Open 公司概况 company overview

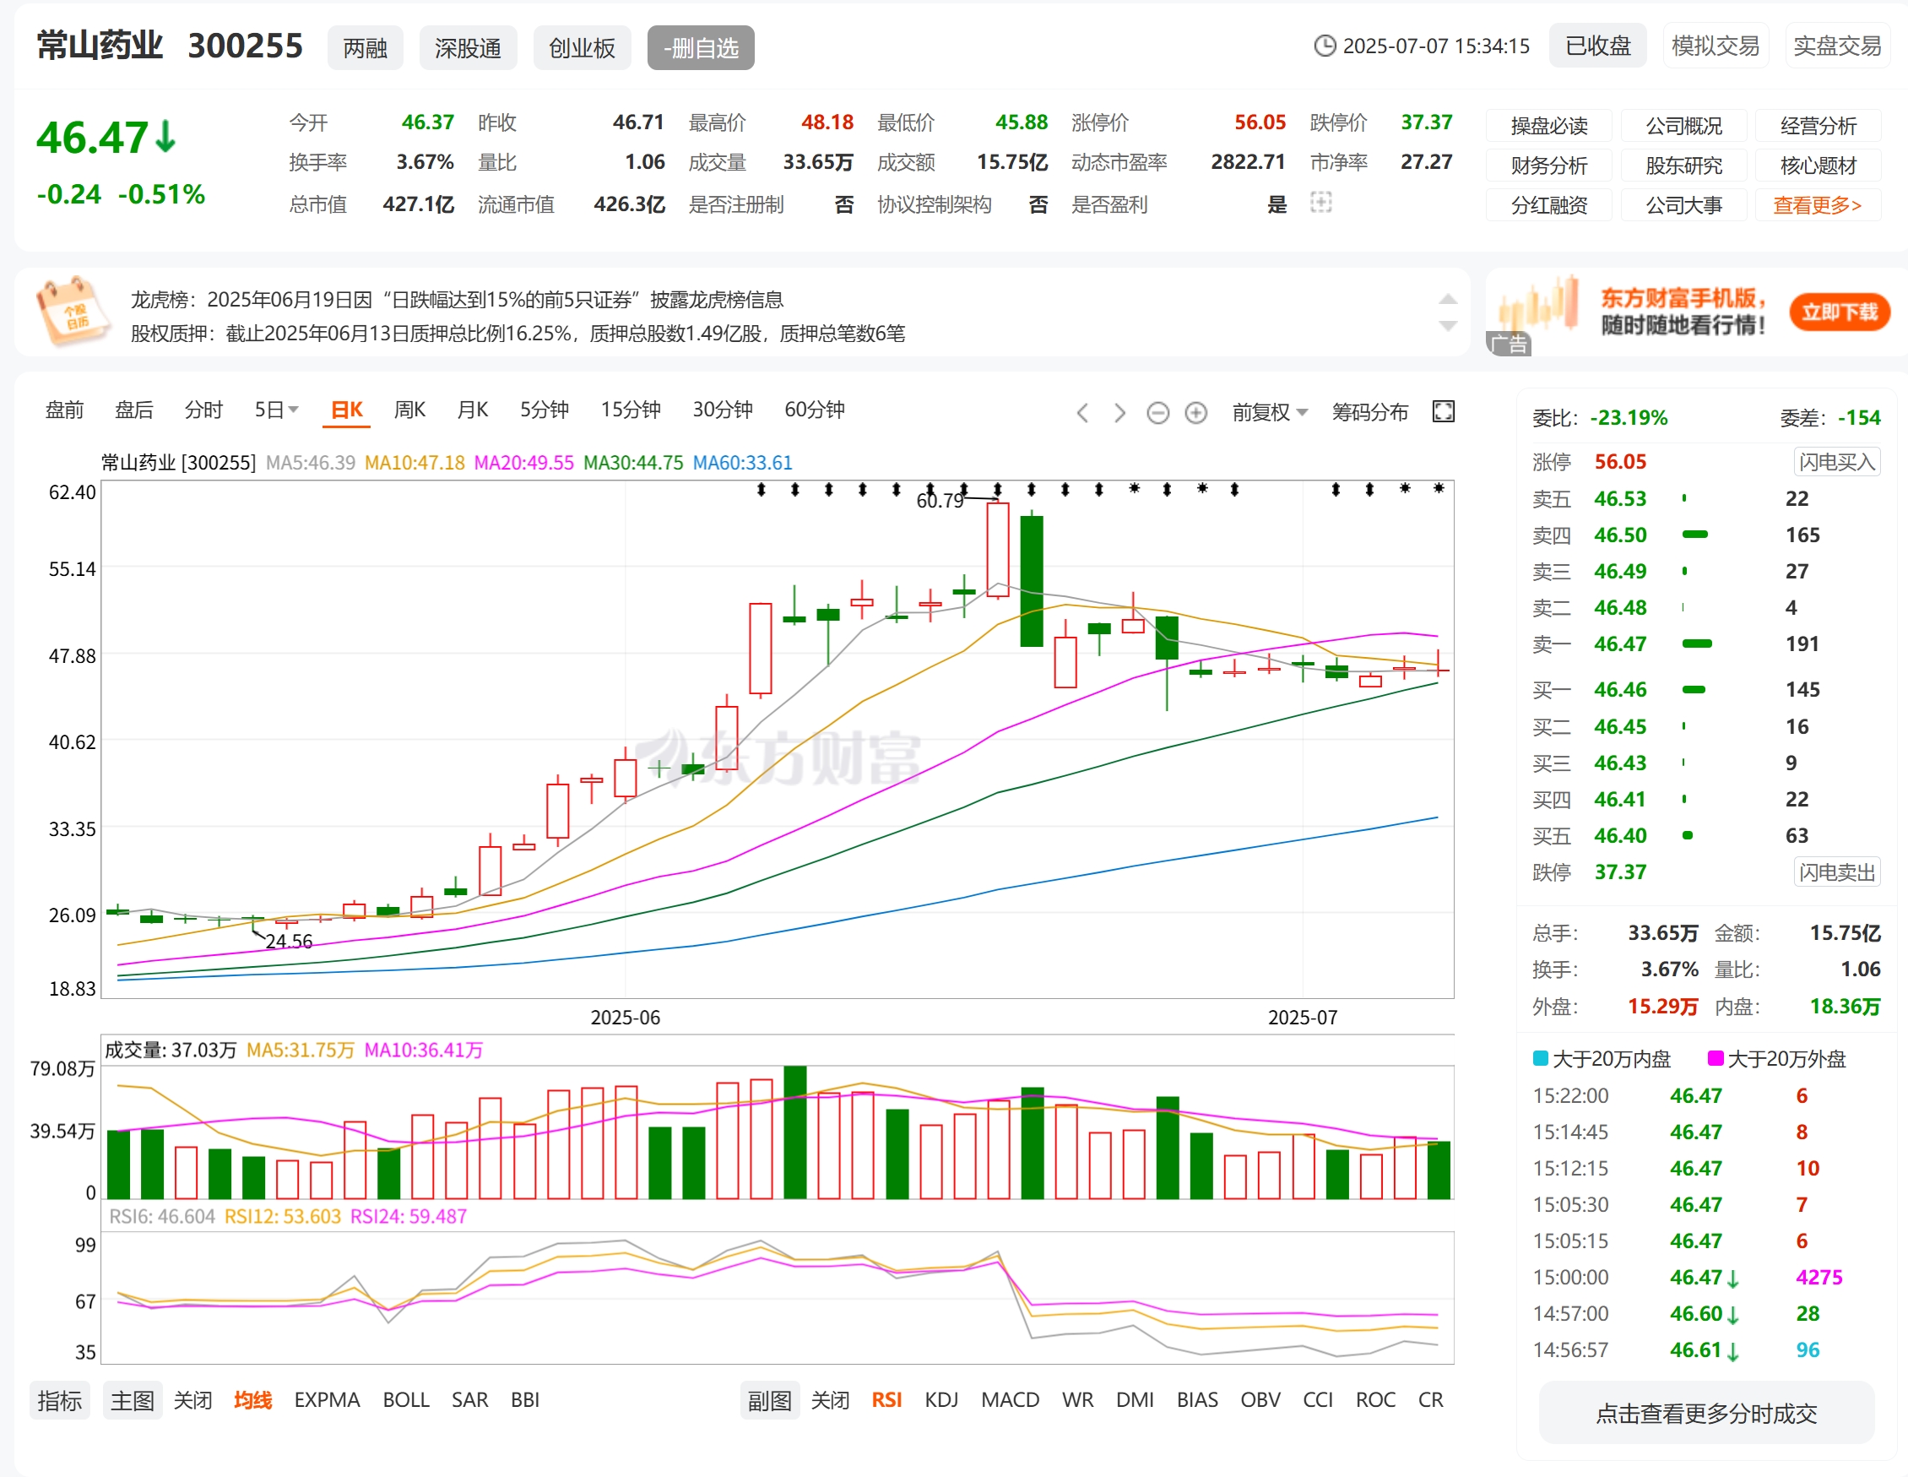pyautogui.click(x=1683, y=126)
